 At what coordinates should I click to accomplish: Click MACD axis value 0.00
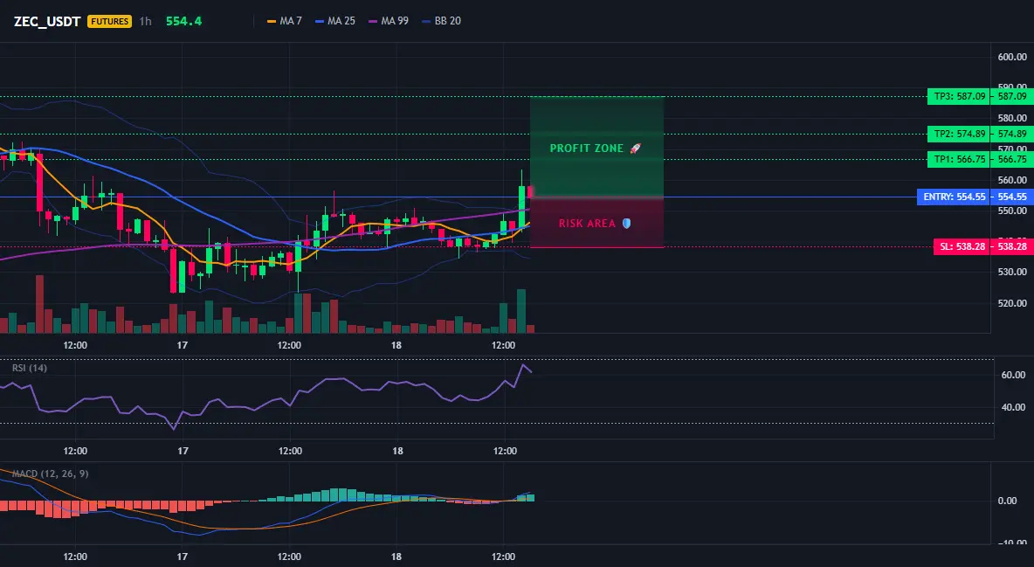[1007, 501]
